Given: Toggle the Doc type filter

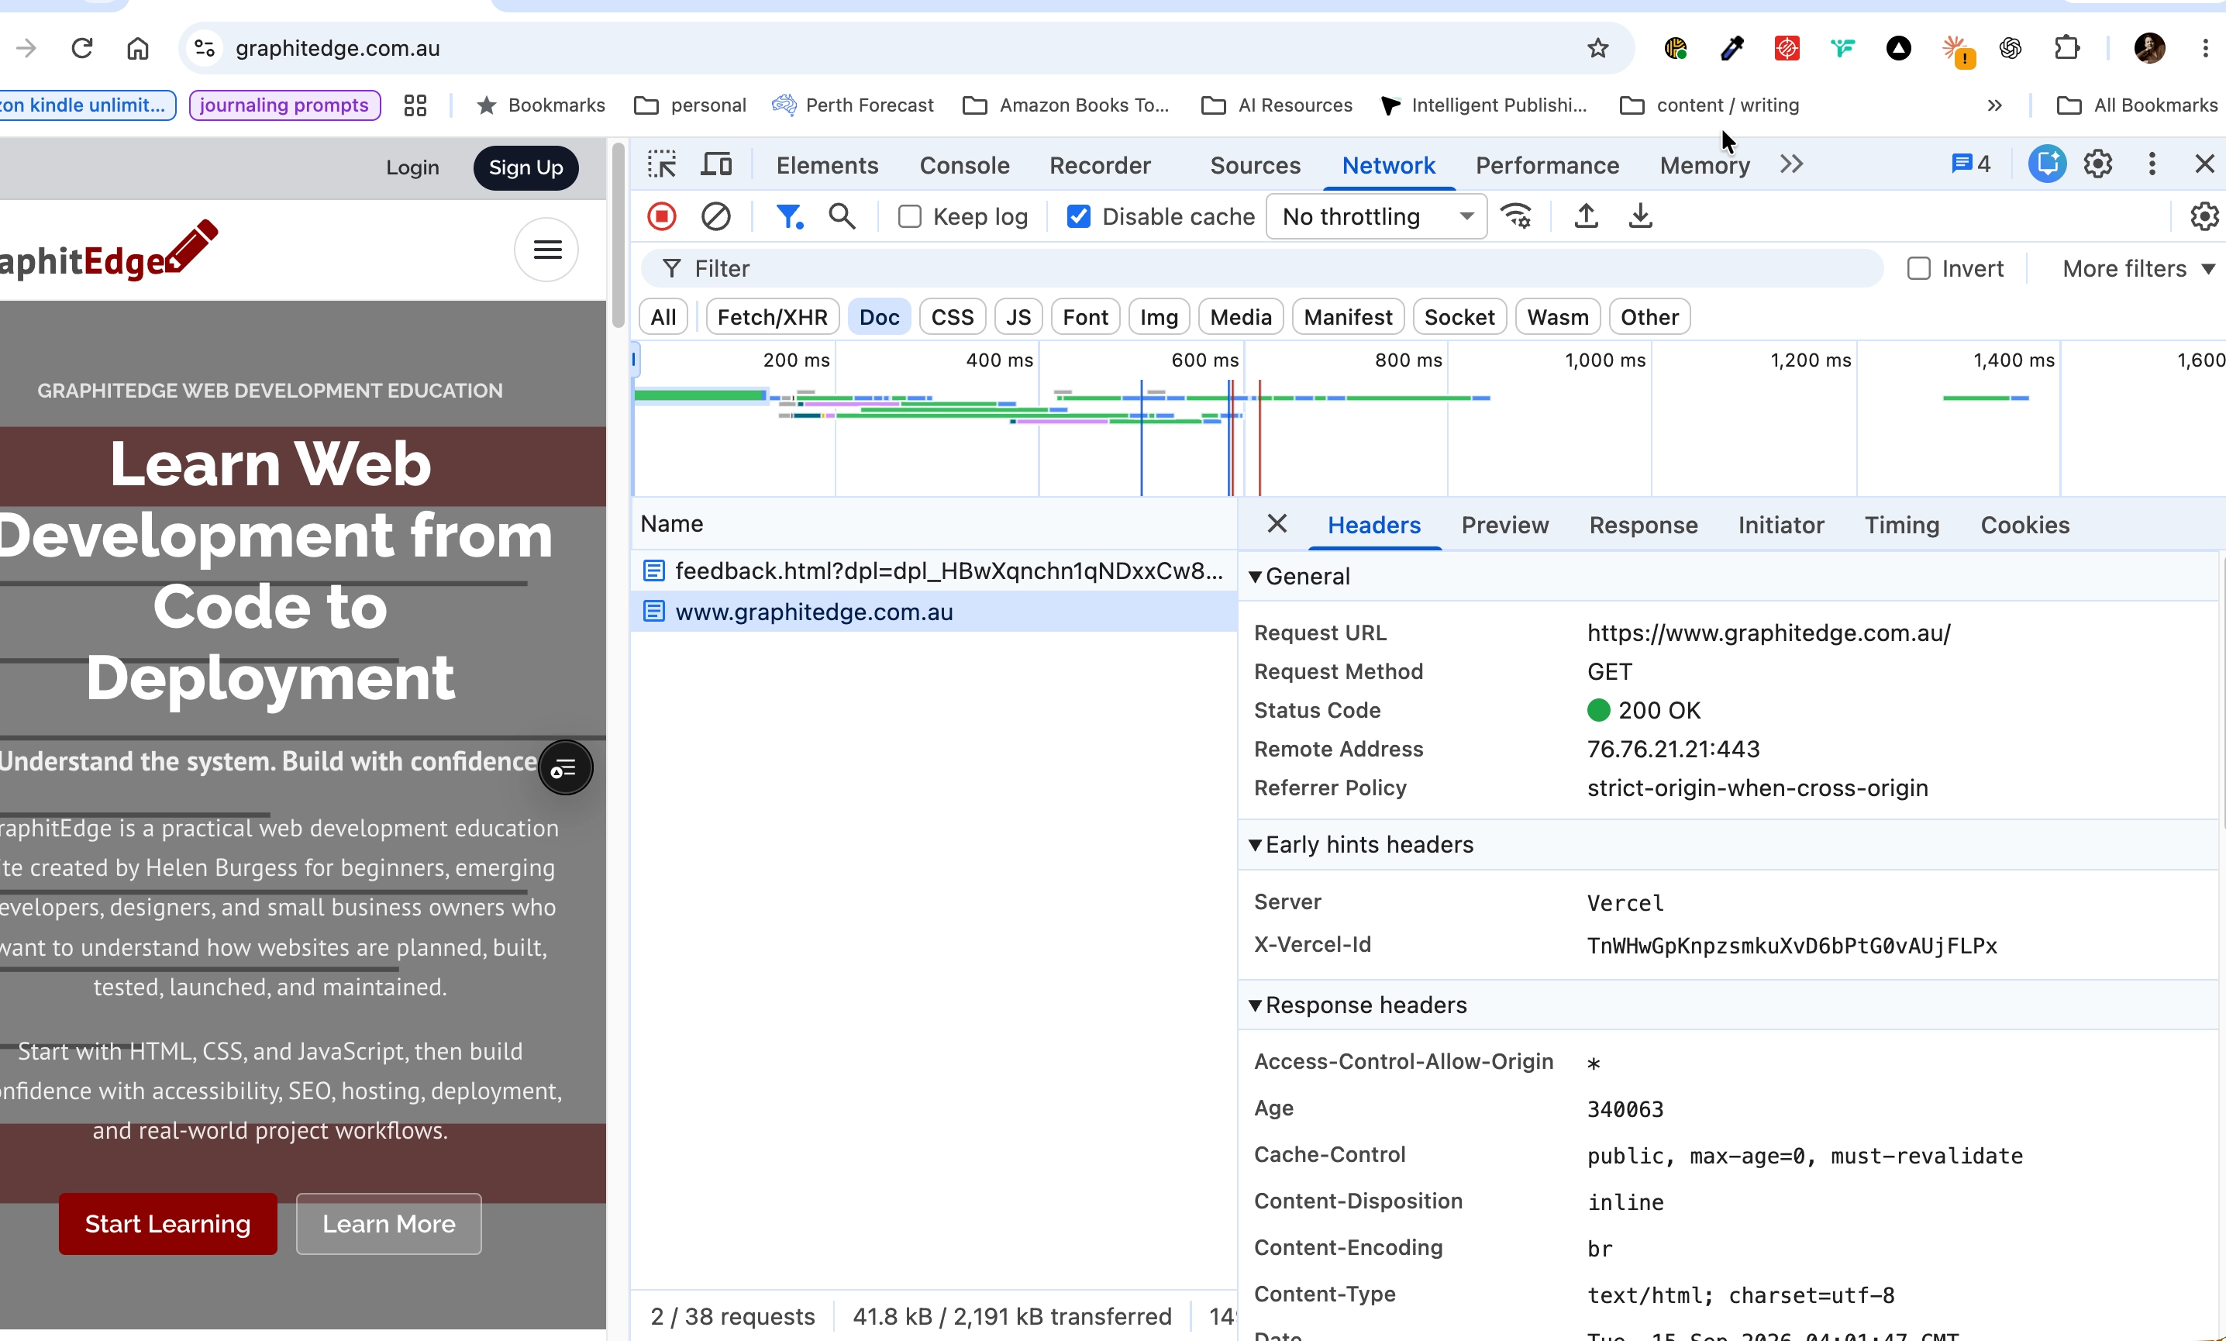Looking at the screenshot, I should 879,317.
